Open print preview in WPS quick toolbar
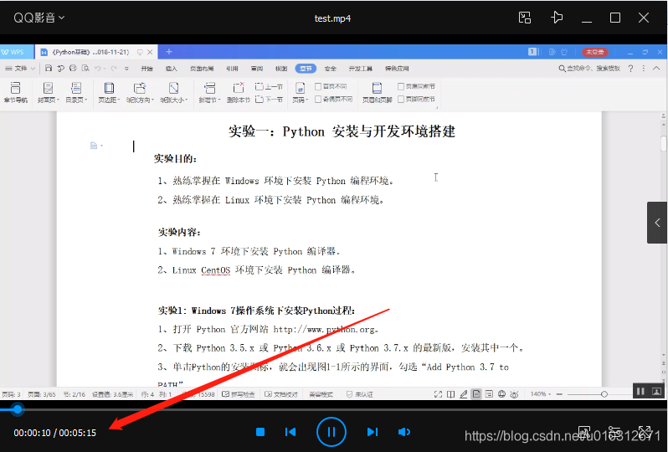 [x=85, y=68]
